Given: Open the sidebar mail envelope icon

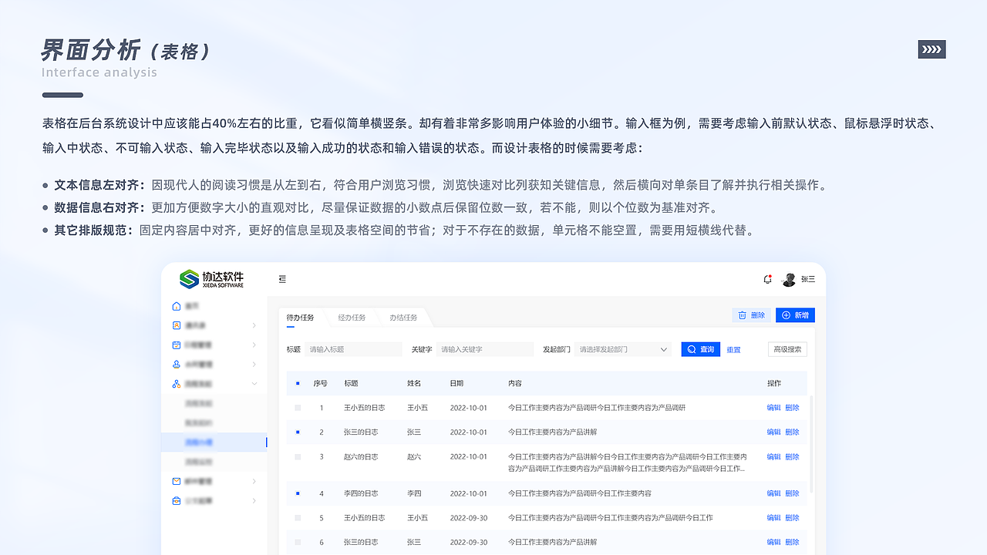Looking at the screenshot, I should 177,481.
